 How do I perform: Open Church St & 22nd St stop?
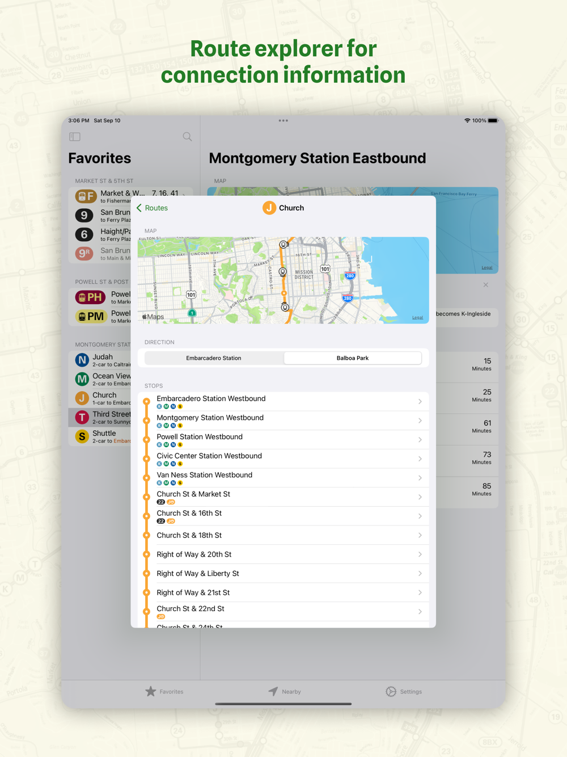coord(283,612)
